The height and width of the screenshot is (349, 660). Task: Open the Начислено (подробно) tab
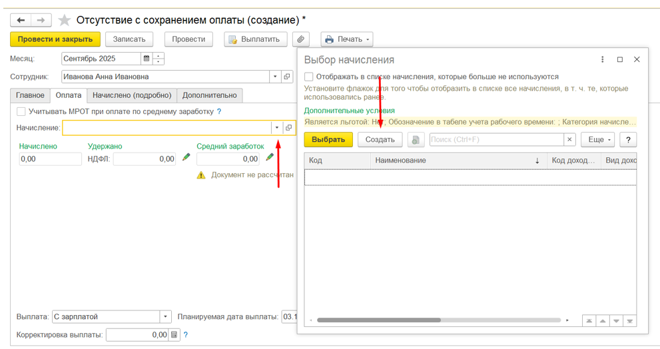[132, 96]
